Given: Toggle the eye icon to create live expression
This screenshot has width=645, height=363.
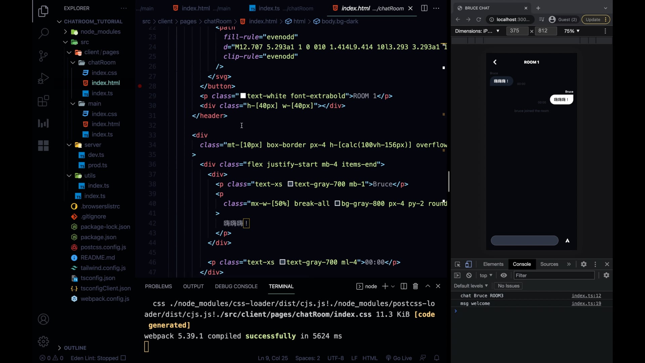Looking at the screenshot, I should (504, 275).
